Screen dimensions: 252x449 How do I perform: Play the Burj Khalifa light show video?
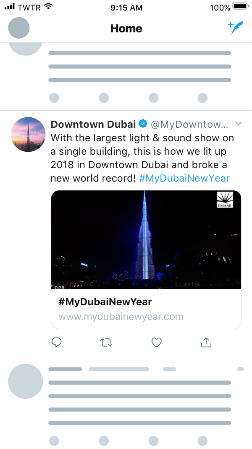(x=146, y=239)
